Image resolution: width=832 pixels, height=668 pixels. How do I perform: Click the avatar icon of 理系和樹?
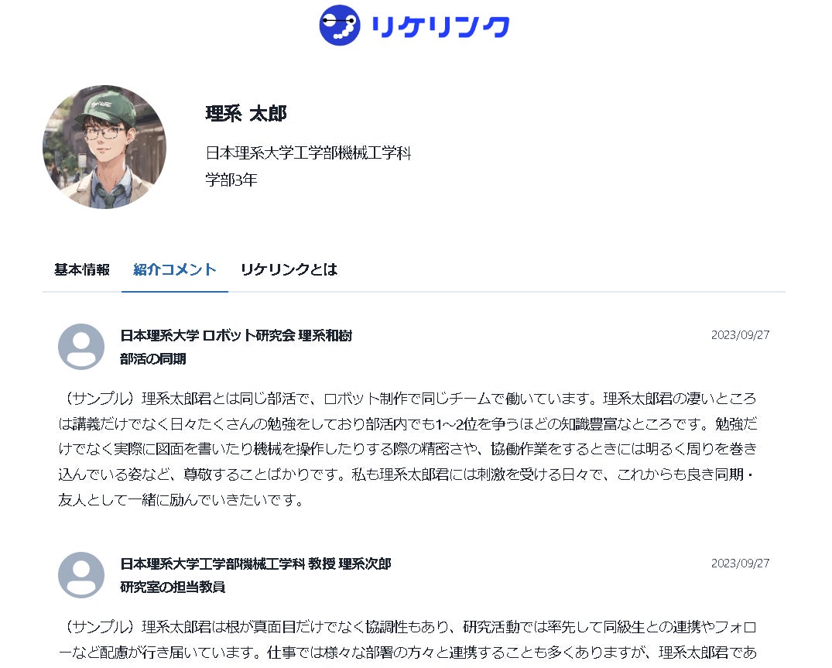coord(81,347)
